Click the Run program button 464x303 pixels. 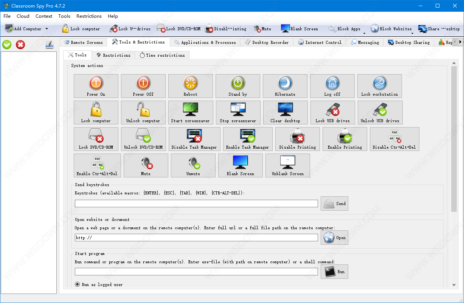(334, 272)
